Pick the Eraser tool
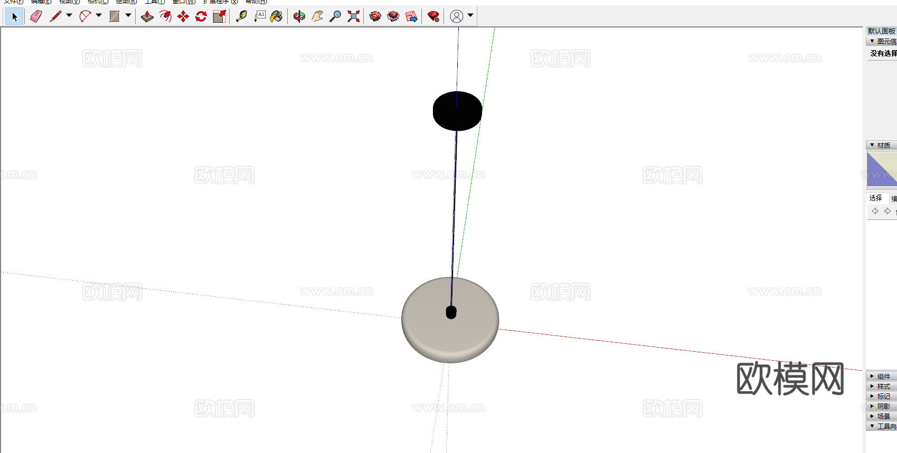The image size is (897, 453). pyautogui.click(x=36, y=17)
